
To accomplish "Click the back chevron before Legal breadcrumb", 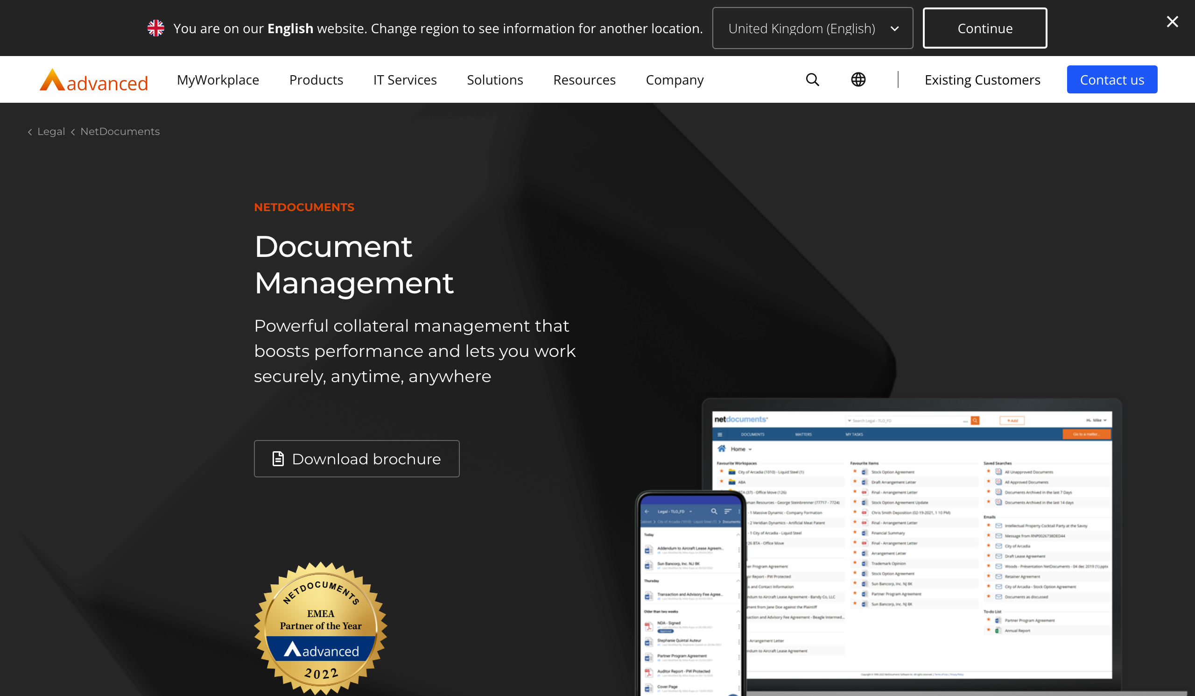I will [x=30, y=132].
